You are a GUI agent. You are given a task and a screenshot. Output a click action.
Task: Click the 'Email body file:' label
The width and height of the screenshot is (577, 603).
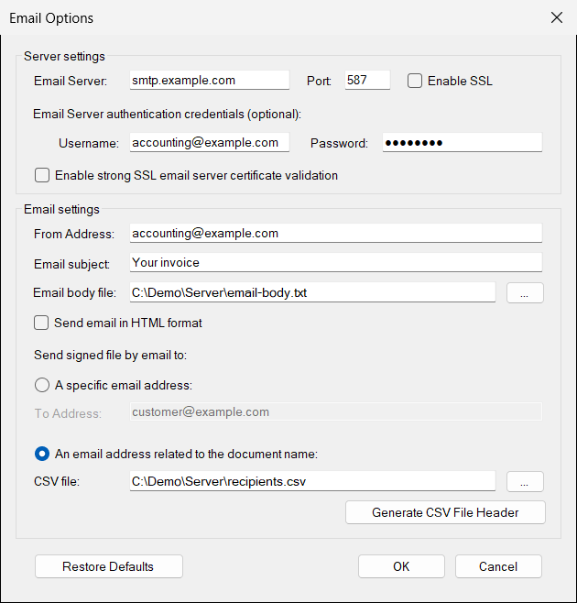coord(74,292)
